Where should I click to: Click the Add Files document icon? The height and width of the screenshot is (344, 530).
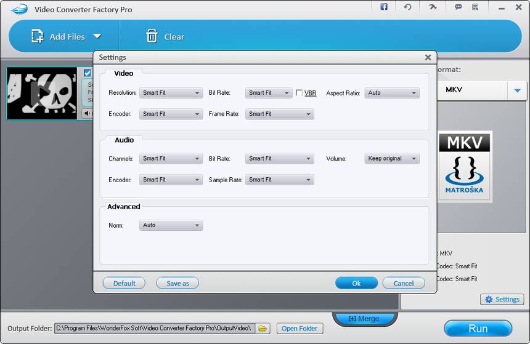37,36
